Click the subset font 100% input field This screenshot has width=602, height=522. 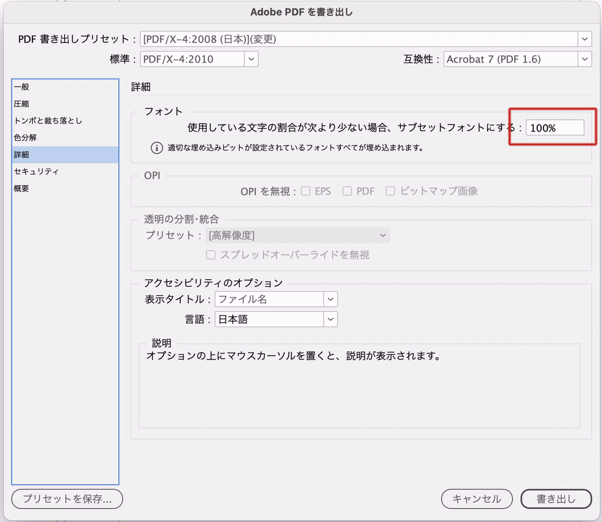554,128
